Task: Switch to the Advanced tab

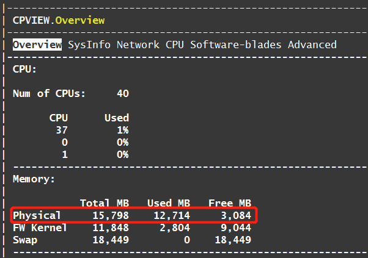Action: 312,45
